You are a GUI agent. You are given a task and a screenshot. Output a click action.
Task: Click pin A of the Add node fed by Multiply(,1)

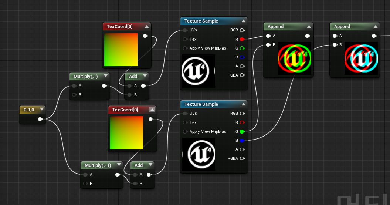(130, 86)
